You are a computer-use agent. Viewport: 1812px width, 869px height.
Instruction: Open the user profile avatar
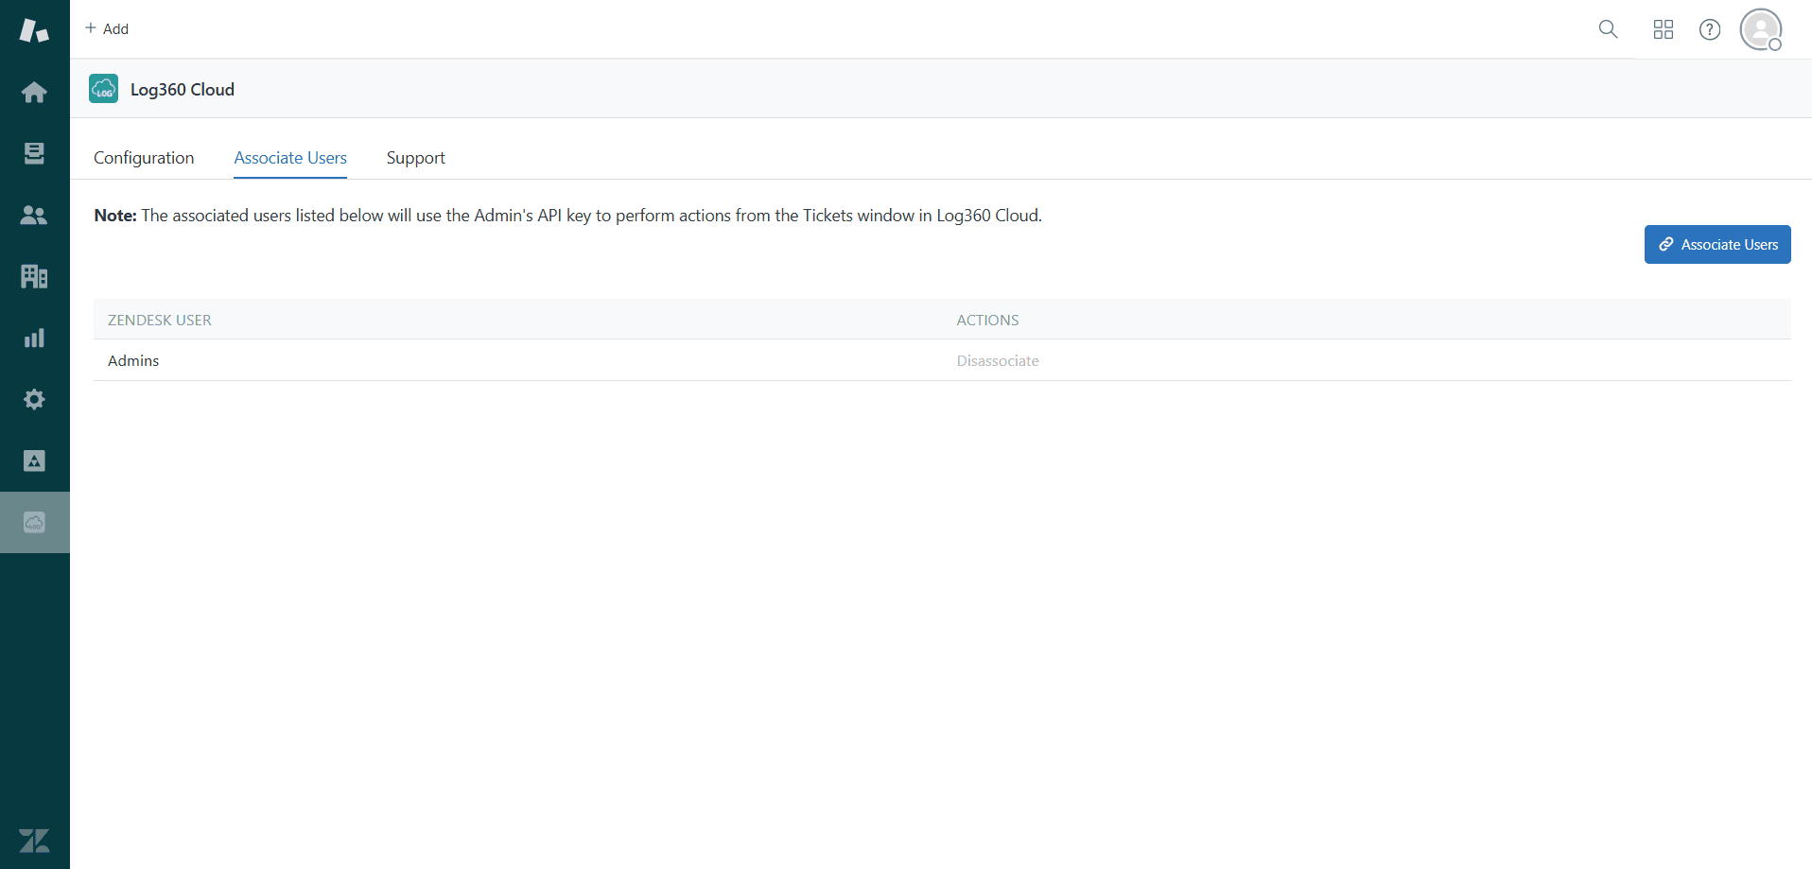point(1761,29)
